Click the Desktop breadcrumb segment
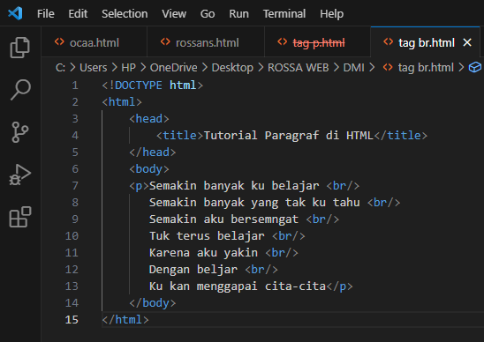Viewport: 484px width, 342px height. click(232, 68)
